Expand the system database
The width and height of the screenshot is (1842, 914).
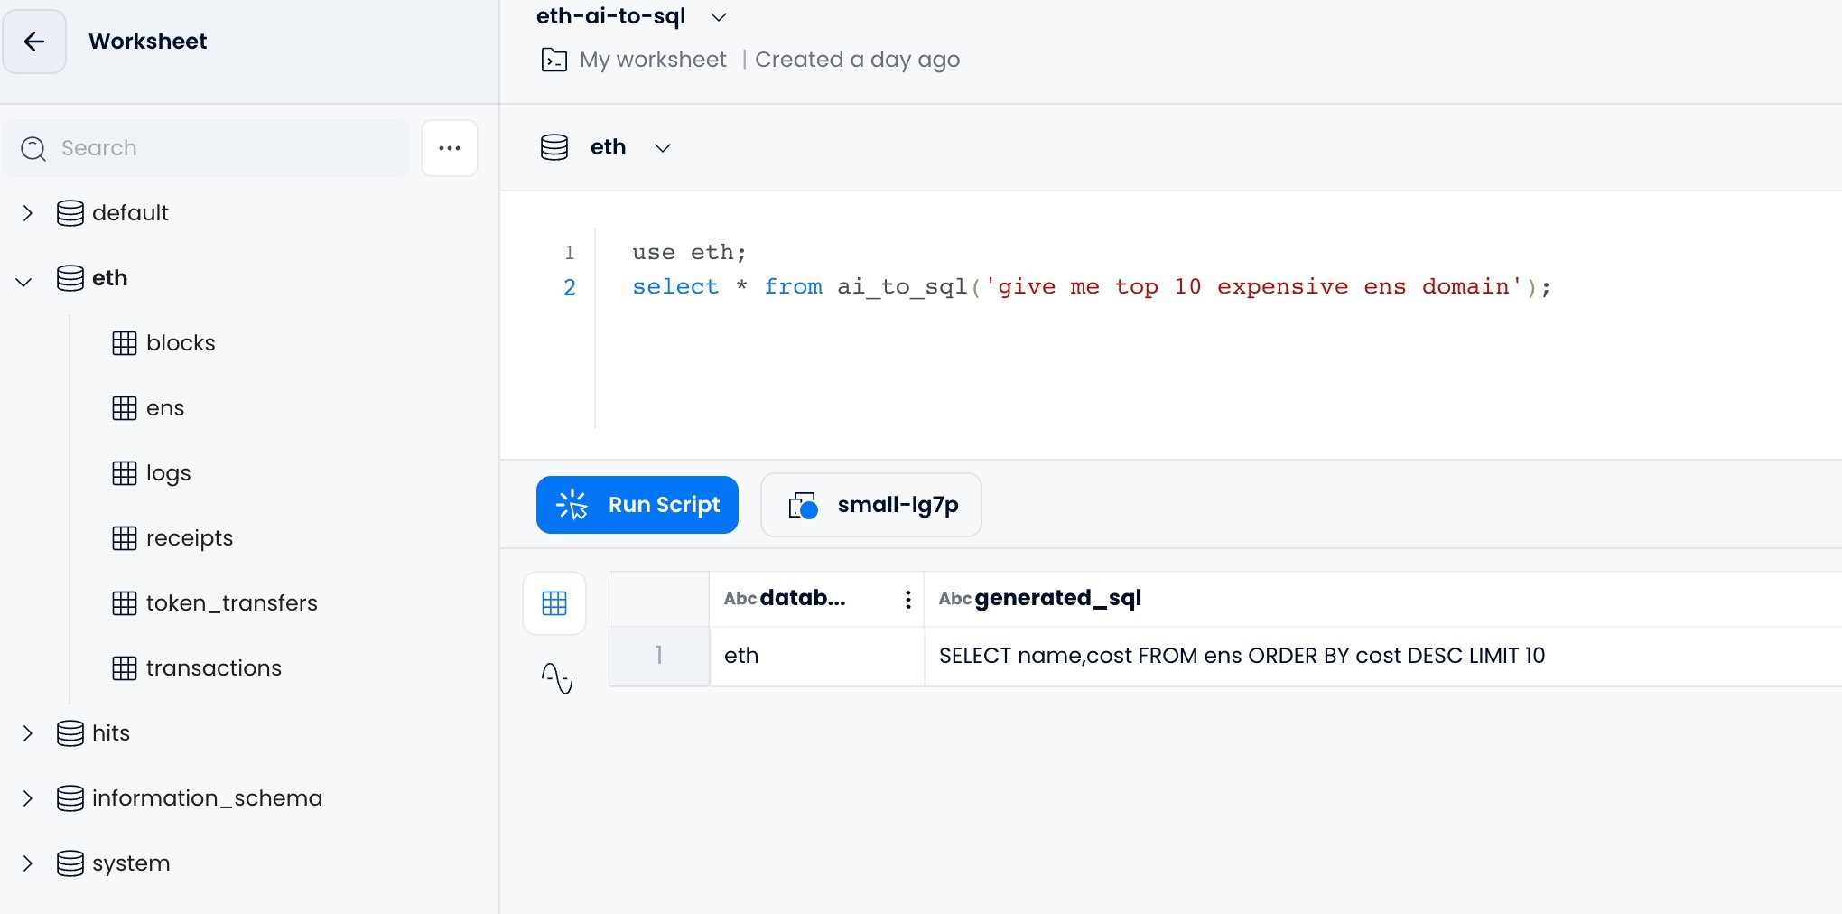[x=27, y=863]
